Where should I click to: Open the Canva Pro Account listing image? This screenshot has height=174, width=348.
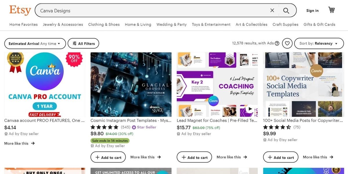point(45,84)
